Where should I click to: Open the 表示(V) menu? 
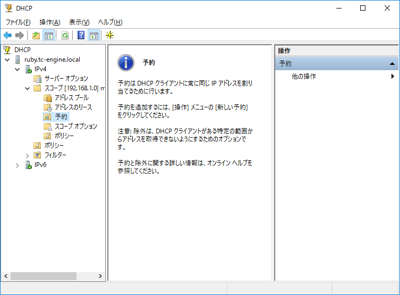[x=79, y=22]
